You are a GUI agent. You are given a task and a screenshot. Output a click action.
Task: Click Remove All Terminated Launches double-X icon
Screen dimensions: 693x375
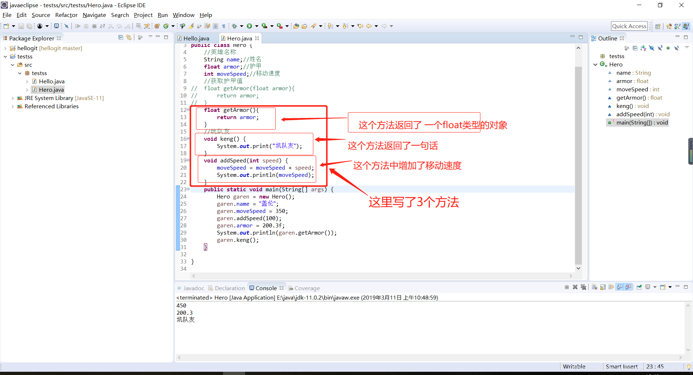583,287
